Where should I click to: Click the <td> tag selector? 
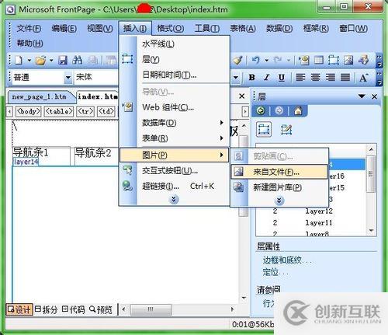[106, 111]
